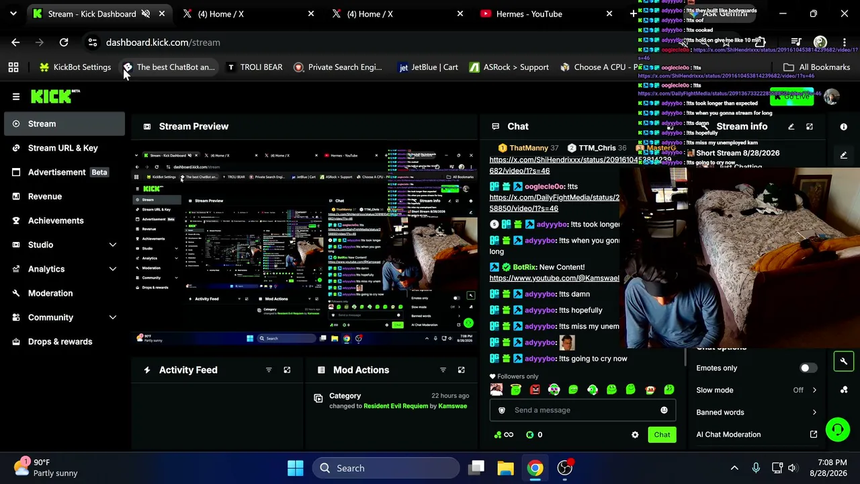Click the Chrome icon in taskbar
Screen dimensions: 860x484
point(535,468)
